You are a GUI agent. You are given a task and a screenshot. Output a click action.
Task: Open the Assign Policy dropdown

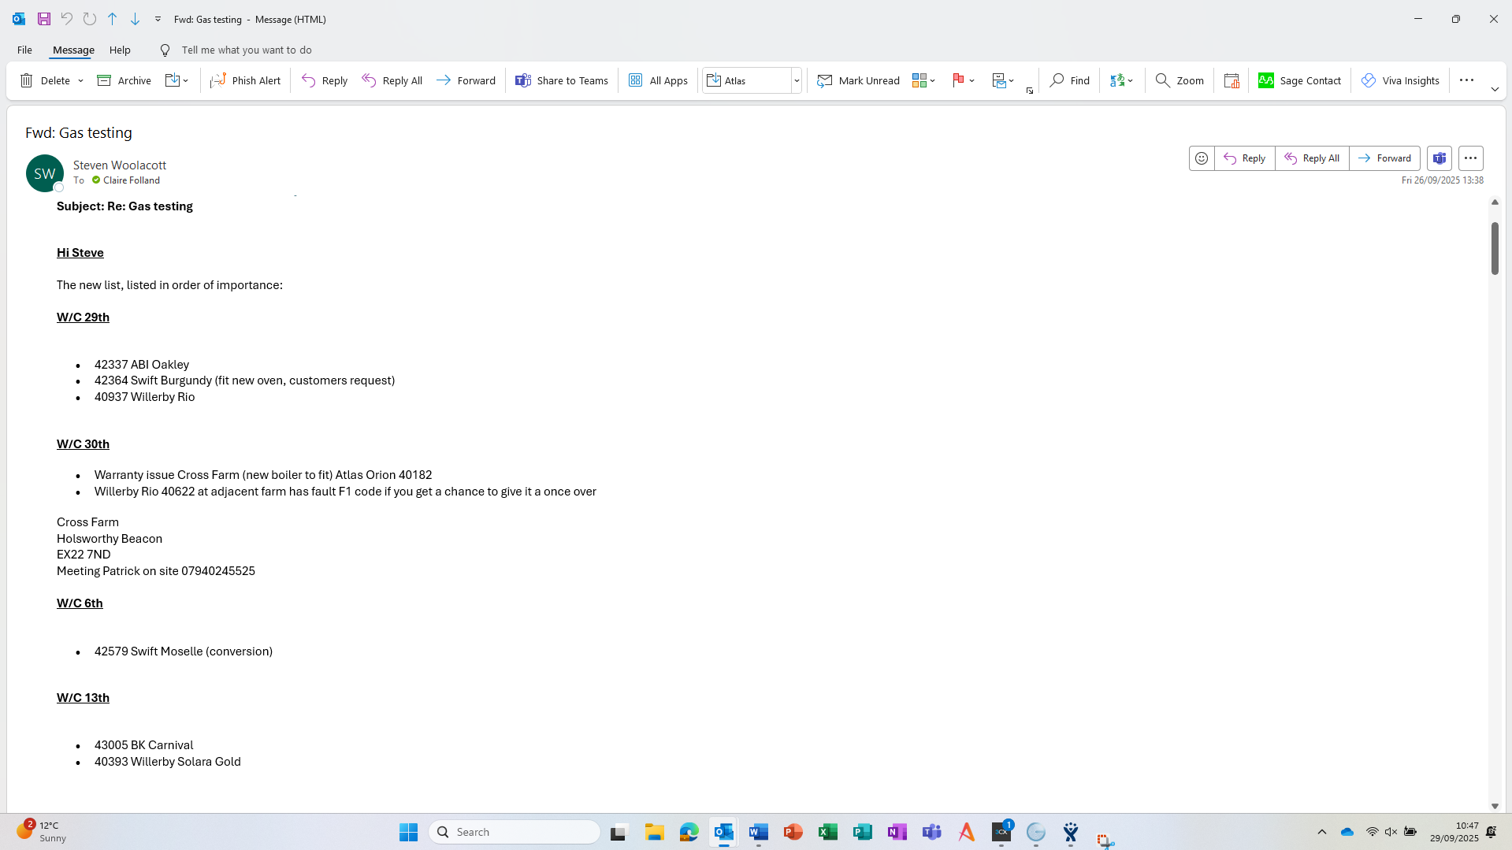pyautogui.click(x=1003, y=80)
